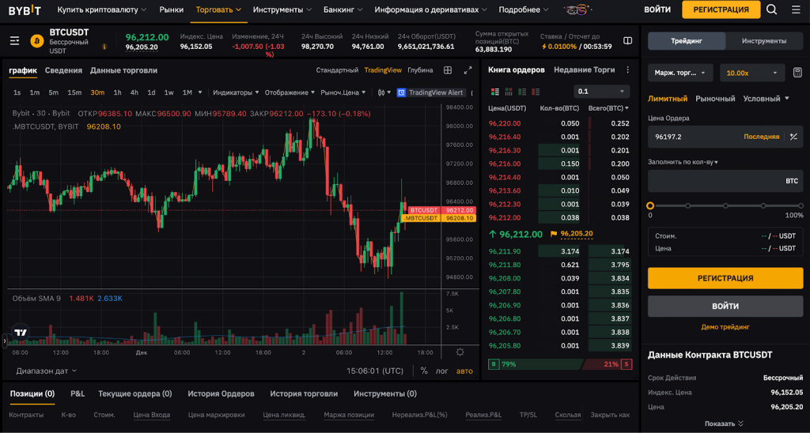Viewport: 810px width, 433px height.
Task: Click the large РЕГИСТРАЦИЯ button in trade panel
Action: [725, 278]
